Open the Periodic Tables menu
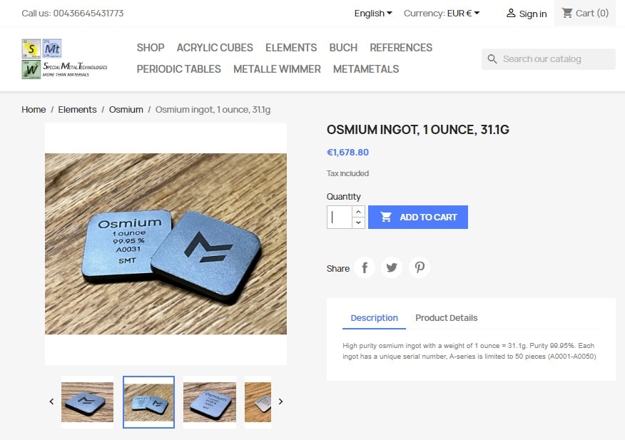625x440 pixels. (178, 69)
